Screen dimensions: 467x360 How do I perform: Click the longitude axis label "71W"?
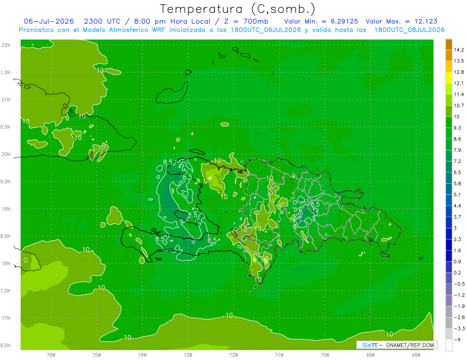coord(279,355)
